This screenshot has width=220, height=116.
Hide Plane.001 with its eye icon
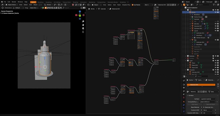point(216,65)
